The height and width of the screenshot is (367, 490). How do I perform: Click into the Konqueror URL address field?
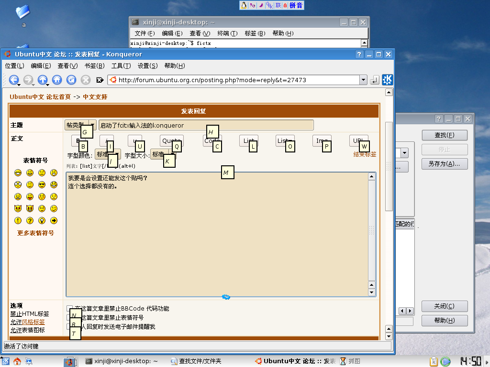coord(233,80)
